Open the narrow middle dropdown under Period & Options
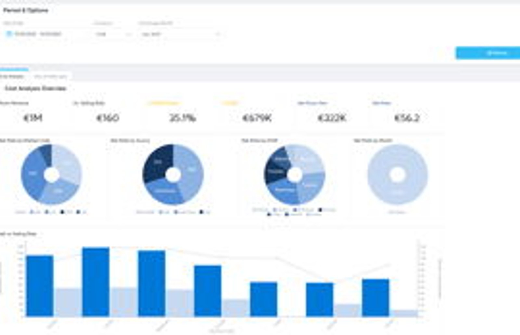This screenshot has width=520, height=335. click(113, 34)
